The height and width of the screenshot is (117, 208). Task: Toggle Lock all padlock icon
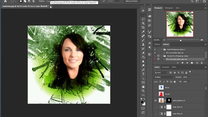coord(175,82)
